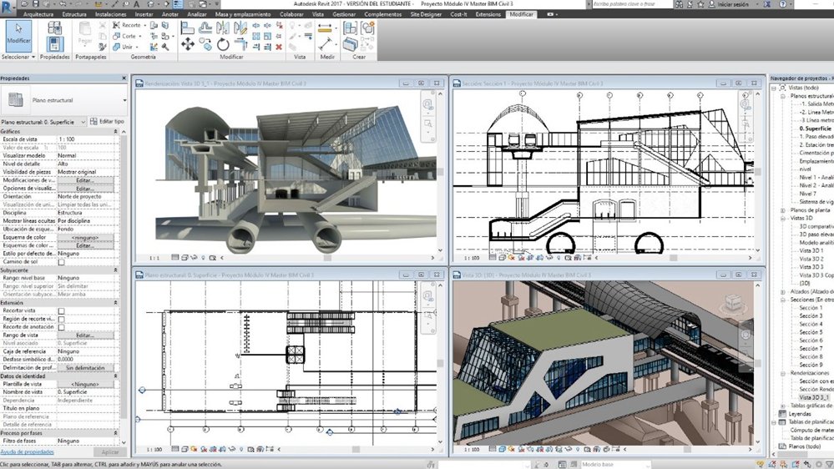Open the Estructura ribbon tab

click(x=74, y=14)
